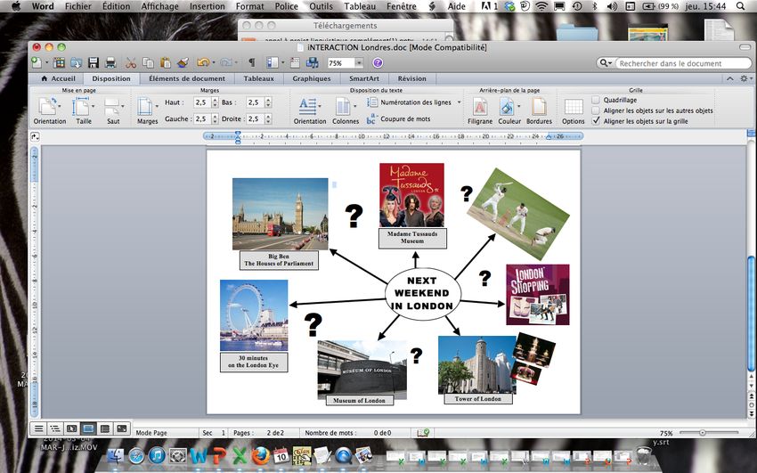This screenshot has width=757, height=473.
Task: Open the templates gallery icon
Action: 59,62
